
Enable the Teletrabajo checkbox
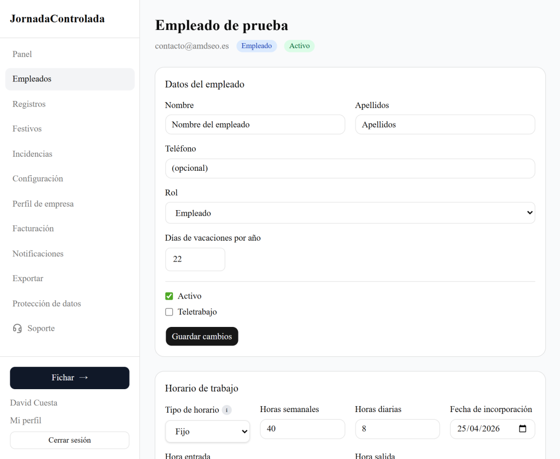[x=169, y=312]
